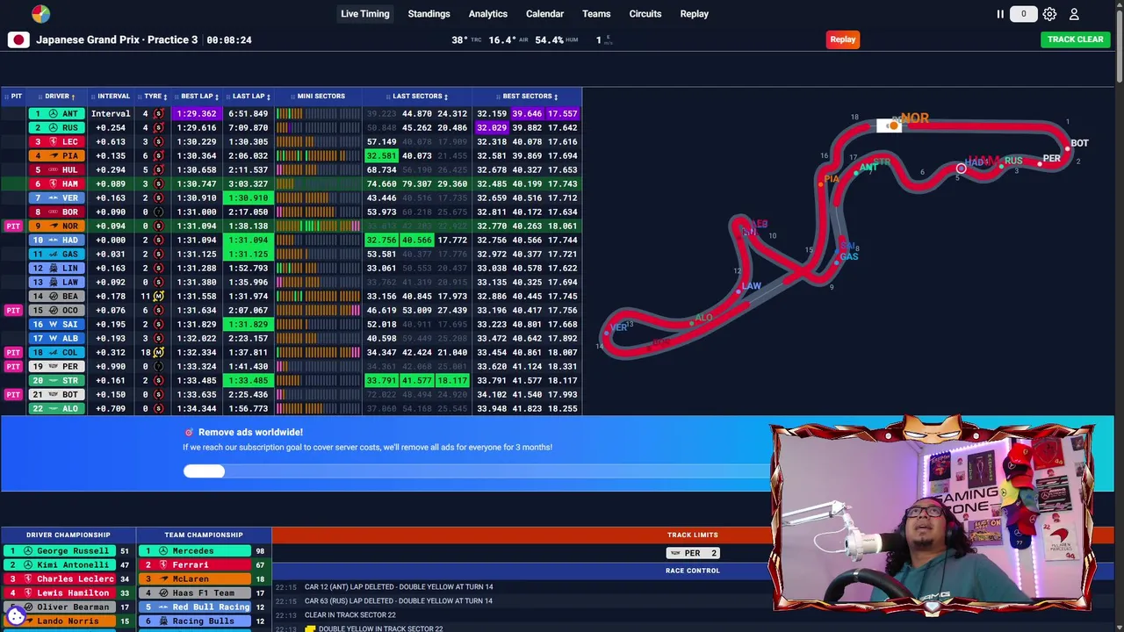
Task: Sort the table by the PIT column
Action: [13, 96]
